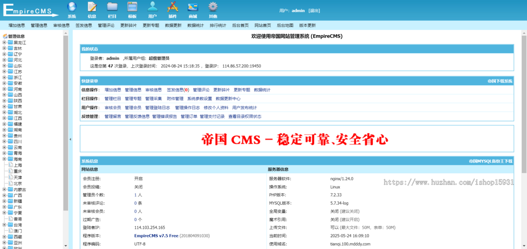Click the page icon beside 天津
The image size is (527, 249).
(x=11, y=177)
